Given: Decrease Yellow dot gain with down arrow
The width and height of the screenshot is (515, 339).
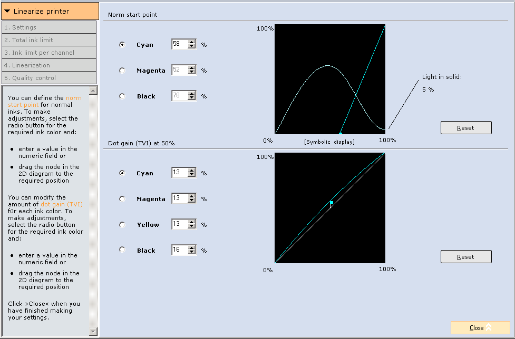Looking at the screenshot, I should pos(192,226).
